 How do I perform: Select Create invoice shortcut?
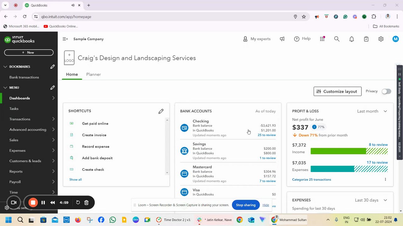tap(94, 135)
